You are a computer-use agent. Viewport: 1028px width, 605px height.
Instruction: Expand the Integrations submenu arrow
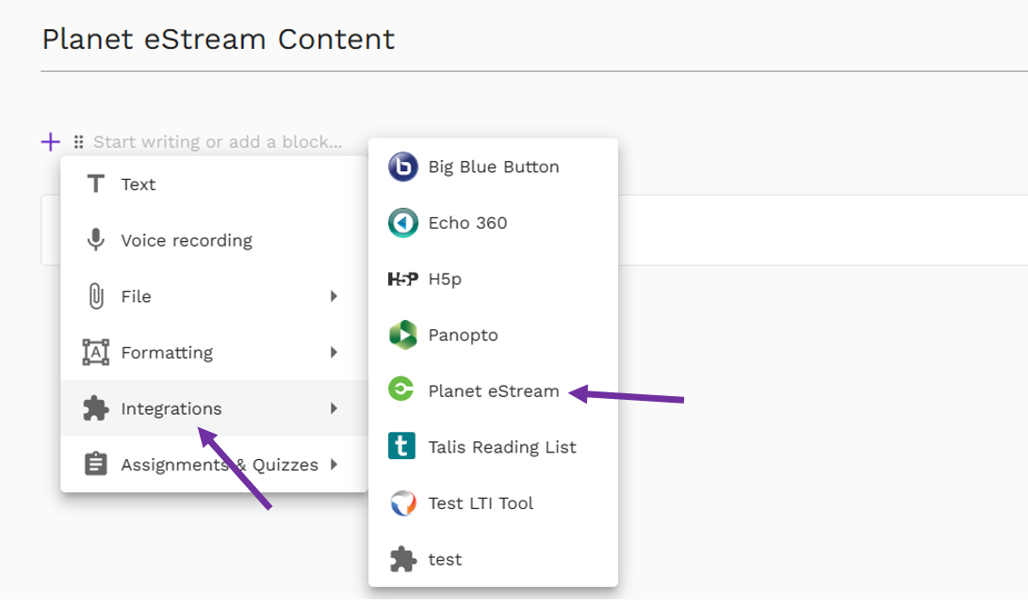pos(334,408)
